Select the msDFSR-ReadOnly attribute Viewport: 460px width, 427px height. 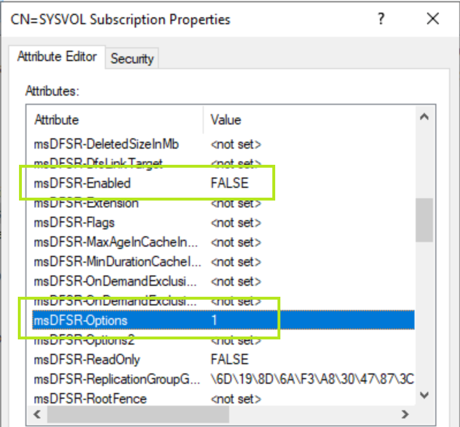[x=87, y=360]
